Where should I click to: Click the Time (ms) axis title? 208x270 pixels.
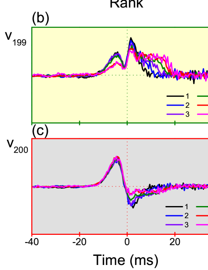tap(126, 260)
